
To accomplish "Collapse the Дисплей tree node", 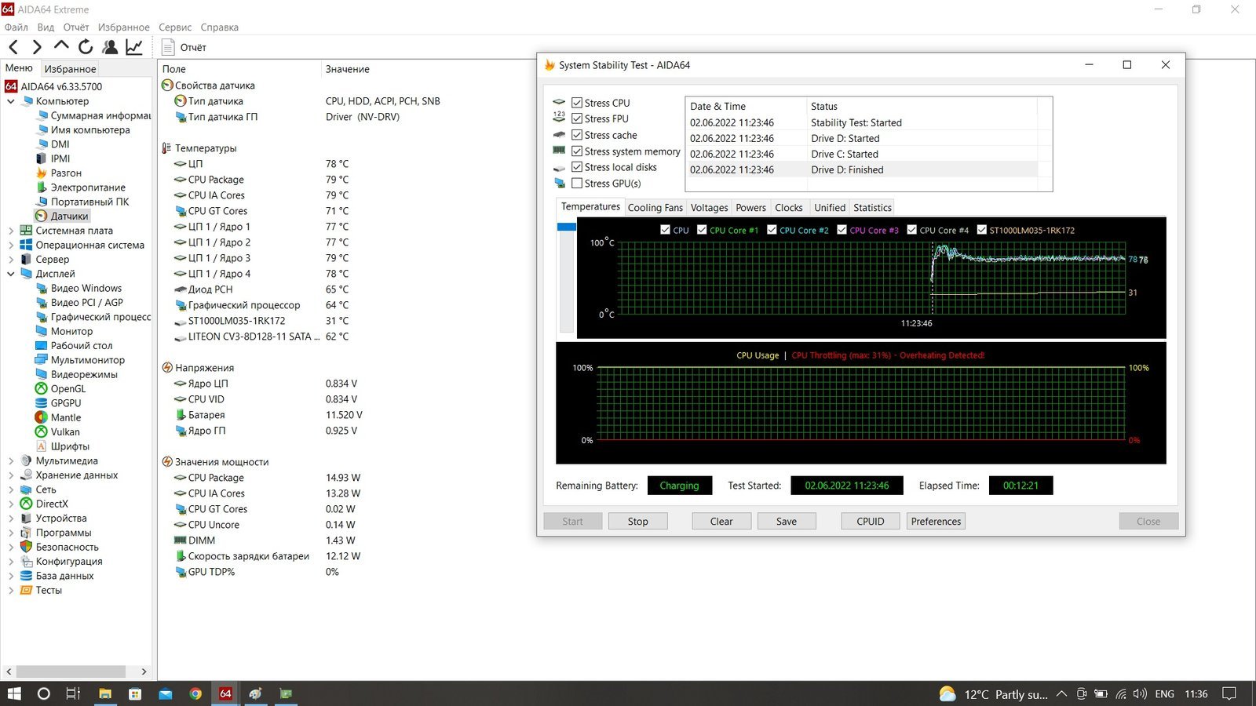I will (11, 274).
